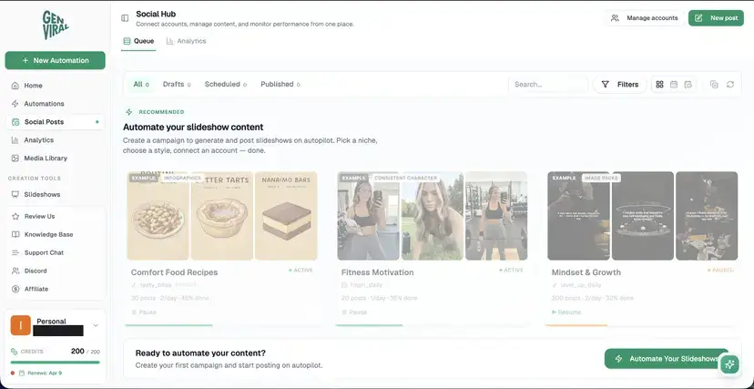This screenshot has width=754, height=389.
Task: Select the All filter tab
Action: coord(141,85)
